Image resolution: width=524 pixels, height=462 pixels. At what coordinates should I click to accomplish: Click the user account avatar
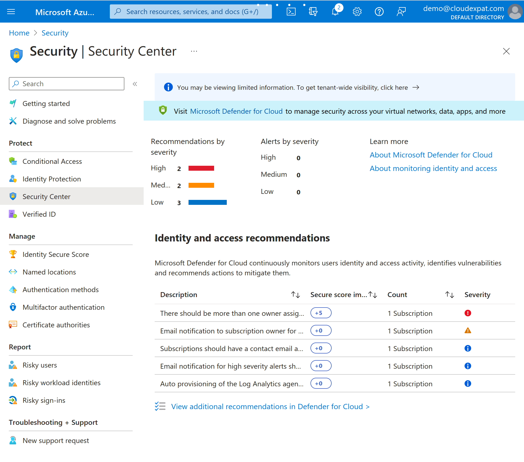point(515,12)
